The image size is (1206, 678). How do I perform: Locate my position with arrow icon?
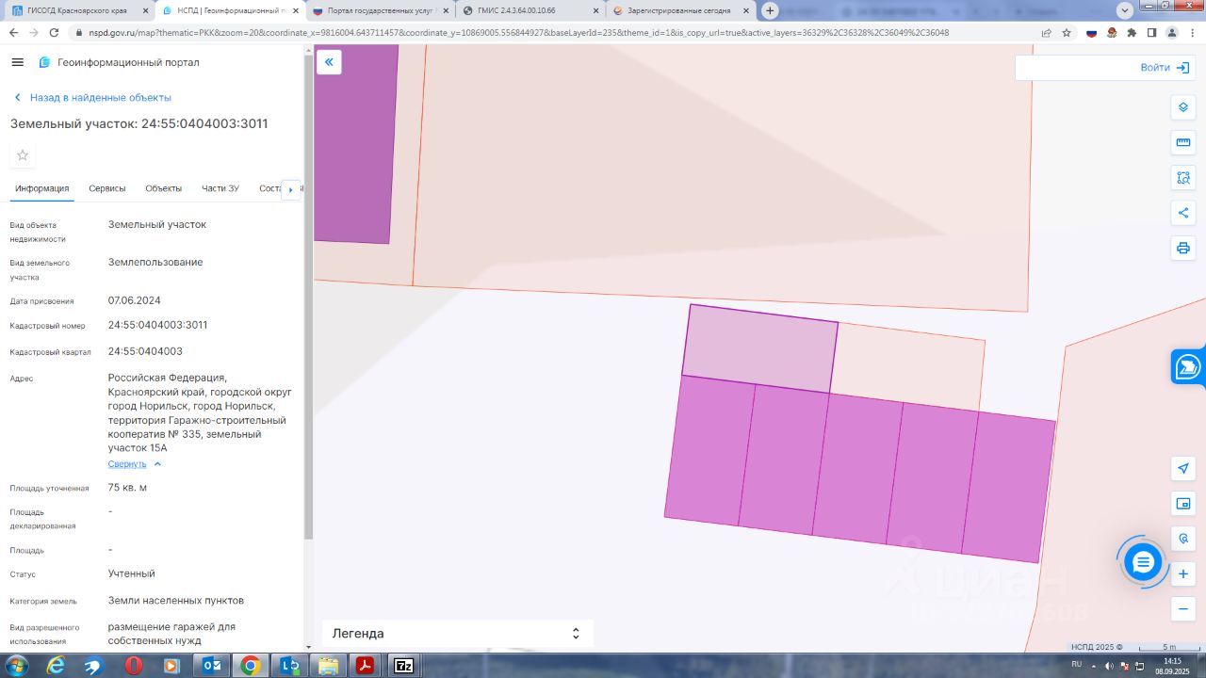point(1183,468)
